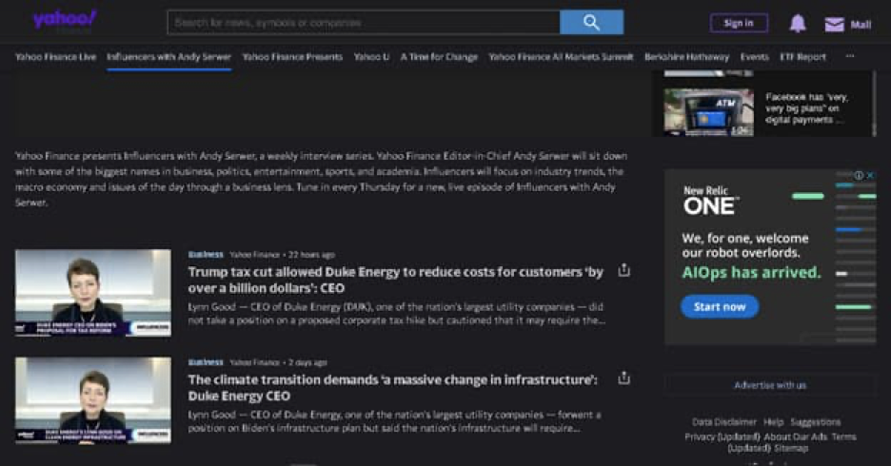Click the Sign in button
The width and height of the screenshot is (891, 466).
(739, 23)
